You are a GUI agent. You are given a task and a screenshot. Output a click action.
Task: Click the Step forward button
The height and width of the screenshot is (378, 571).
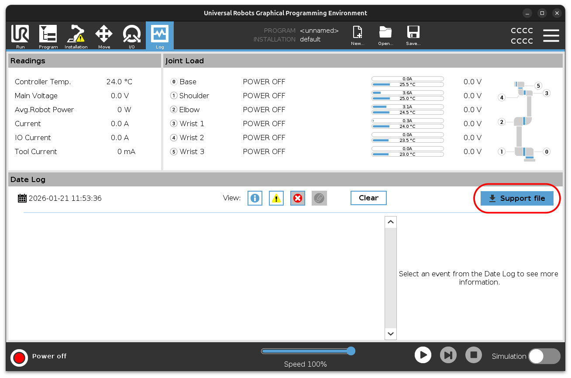(448, 355)
